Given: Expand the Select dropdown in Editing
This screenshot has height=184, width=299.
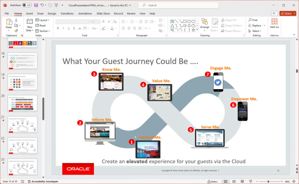Looking at the screenshot, I should 257,31.
